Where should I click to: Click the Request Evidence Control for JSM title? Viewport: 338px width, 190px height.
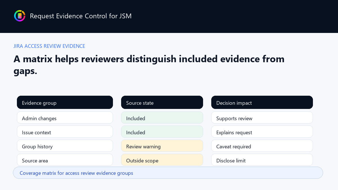[x=81, y=16]
